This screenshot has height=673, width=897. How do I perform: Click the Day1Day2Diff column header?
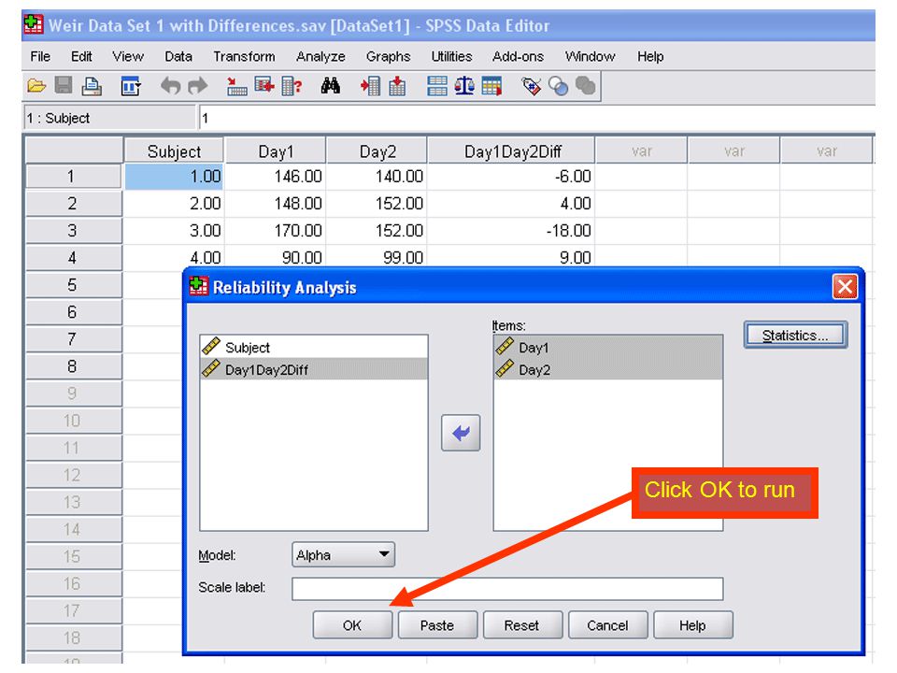pyautogui.click(x=512, y=151)
